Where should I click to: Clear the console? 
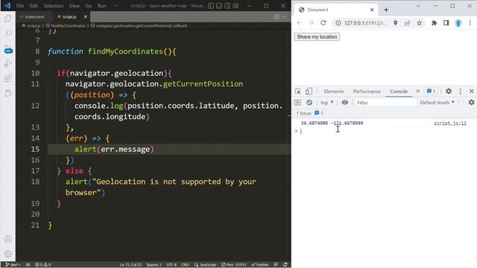[309, 103]
